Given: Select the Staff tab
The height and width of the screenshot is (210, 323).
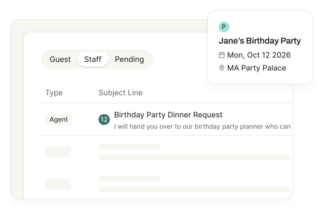Looking at the screenshot, I should pyautogui.click(x=93, y=59).
